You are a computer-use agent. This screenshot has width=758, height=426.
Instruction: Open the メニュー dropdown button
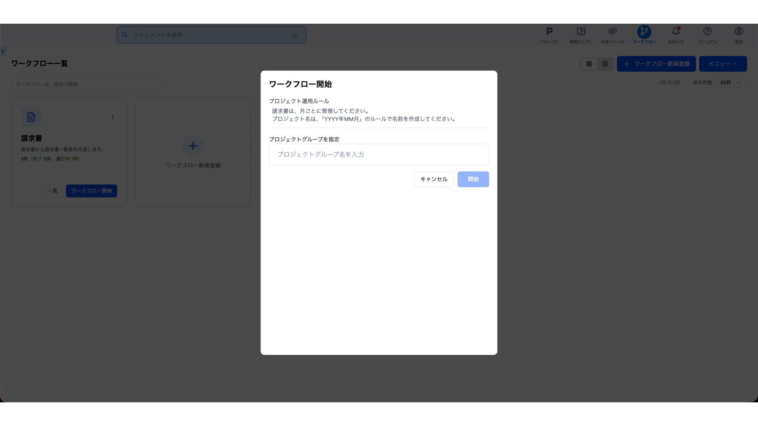(x=722, y=64)
